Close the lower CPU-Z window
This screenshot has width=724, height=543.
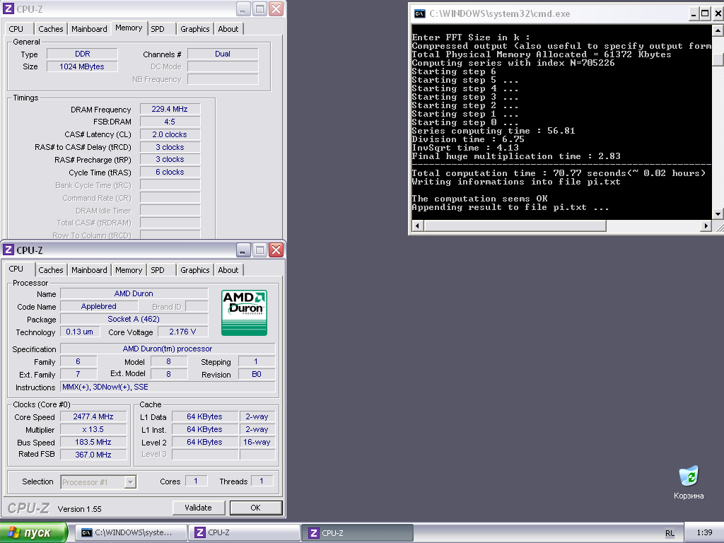276,250
